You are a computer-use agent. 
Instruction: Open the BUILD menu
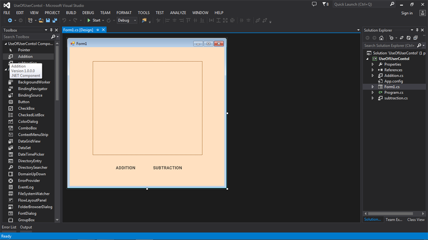(x=71, y=13)
